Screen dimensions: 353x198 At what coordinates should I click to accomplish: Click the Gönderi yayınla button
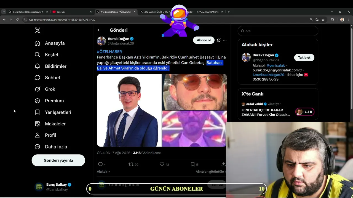[x=58, y=160]
